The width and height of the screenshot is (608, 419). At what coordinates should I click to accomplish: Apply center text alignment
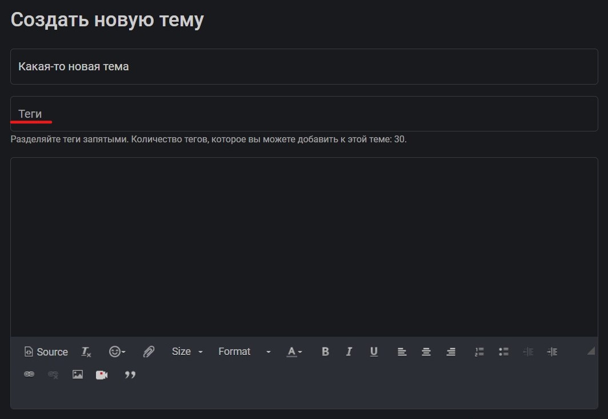[x=426, y=352]
